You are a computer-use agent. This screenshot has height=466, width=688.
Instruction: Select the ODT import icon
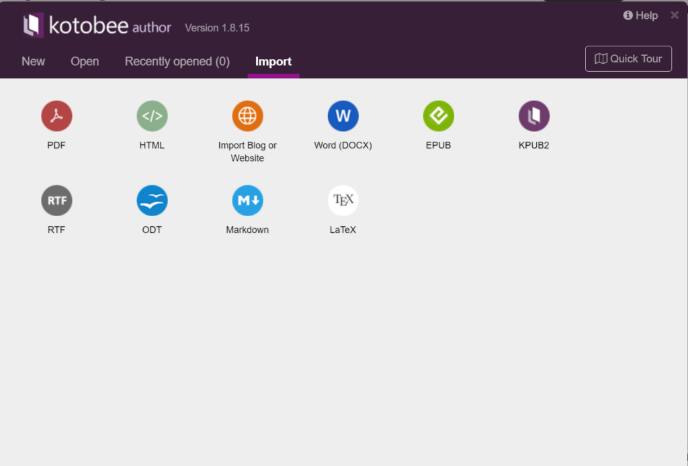152,201
